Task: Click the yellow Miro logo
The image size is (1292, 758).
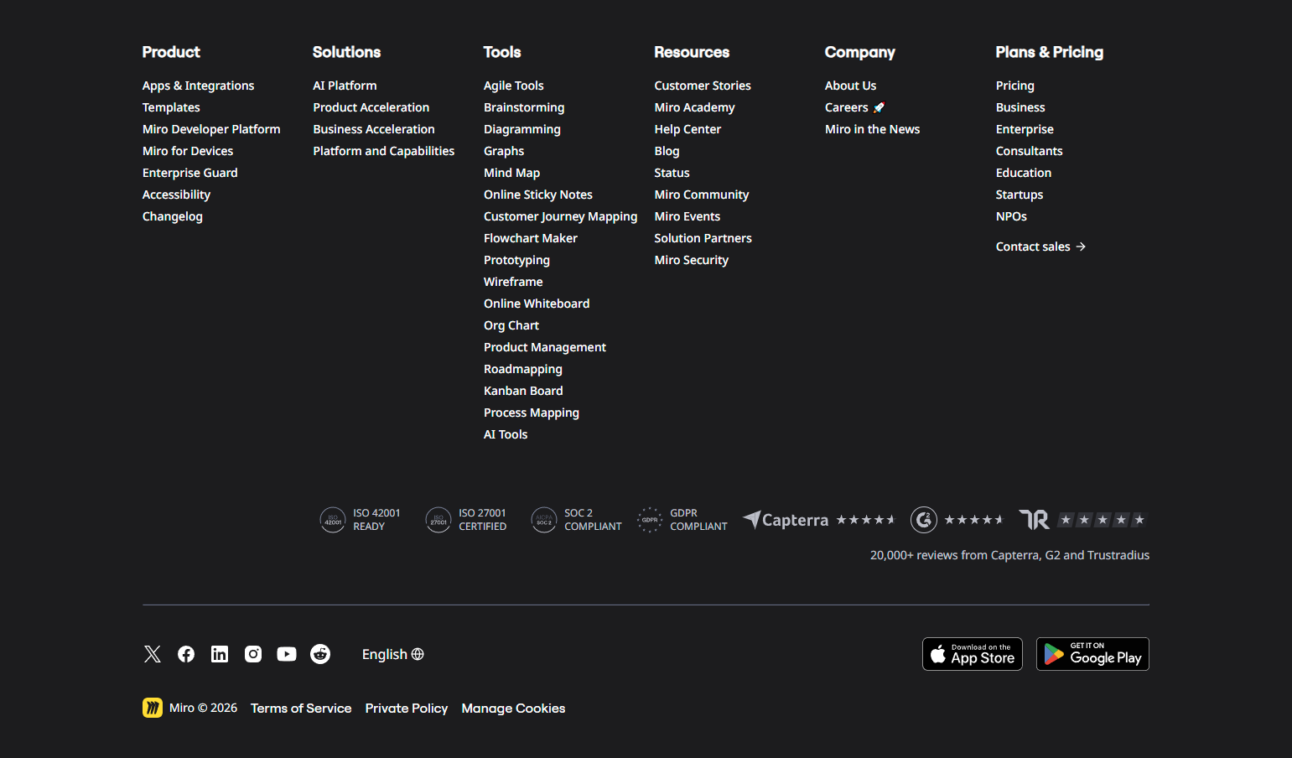Action: coord(152,708)
